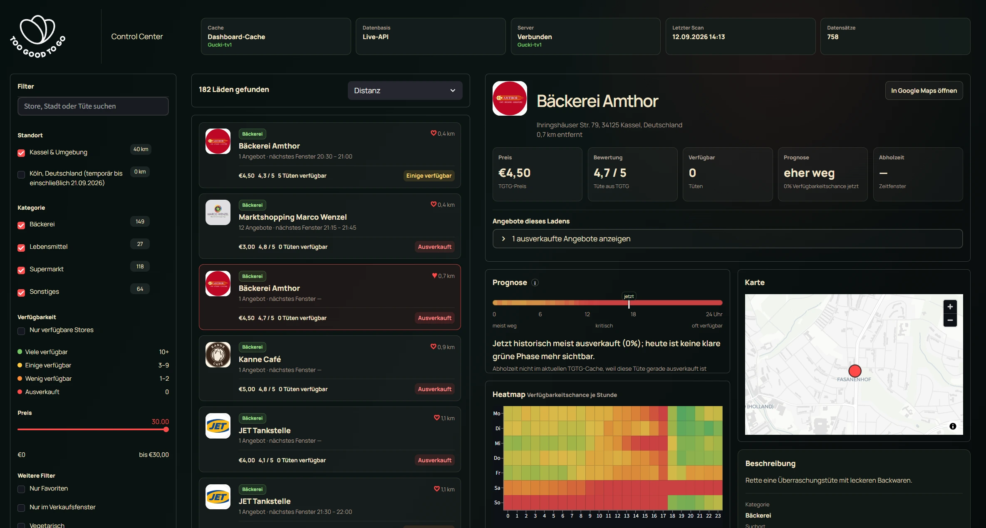
Task: Click the heart on the JET Tankstelle card without a window
Action: click(x=436, y=418)
